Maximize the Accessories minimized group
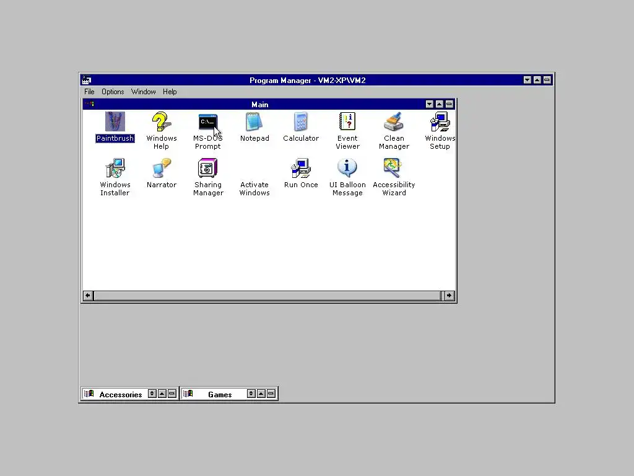The image size is (634, 476). 162,394
